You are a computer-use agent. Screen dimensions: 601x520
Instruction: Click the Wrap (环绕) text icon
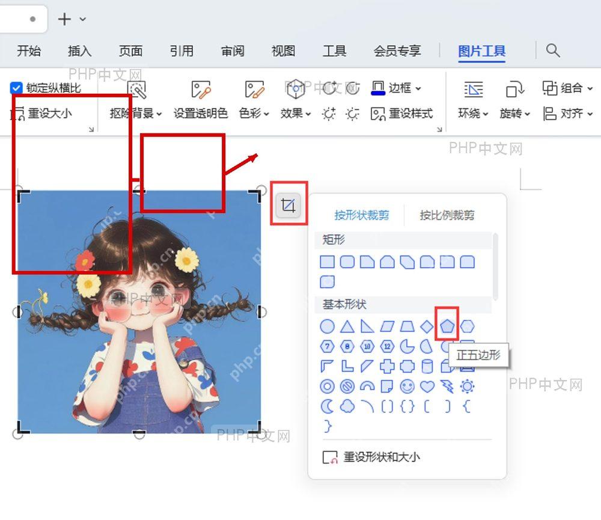474,90
